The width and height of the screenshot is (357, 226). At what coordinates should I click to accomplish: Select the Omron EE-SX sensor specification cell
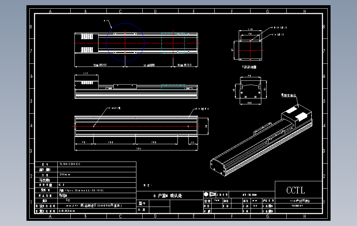click(97, 190)
